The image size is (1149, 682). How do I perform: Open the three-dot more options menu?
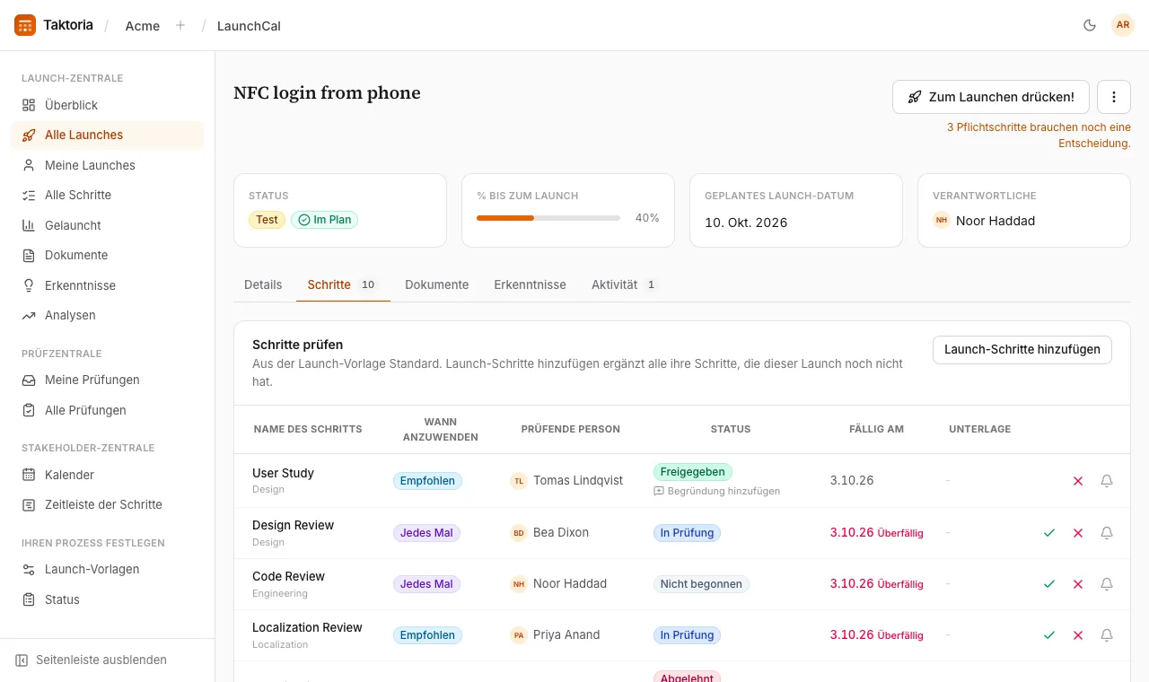1114,97
